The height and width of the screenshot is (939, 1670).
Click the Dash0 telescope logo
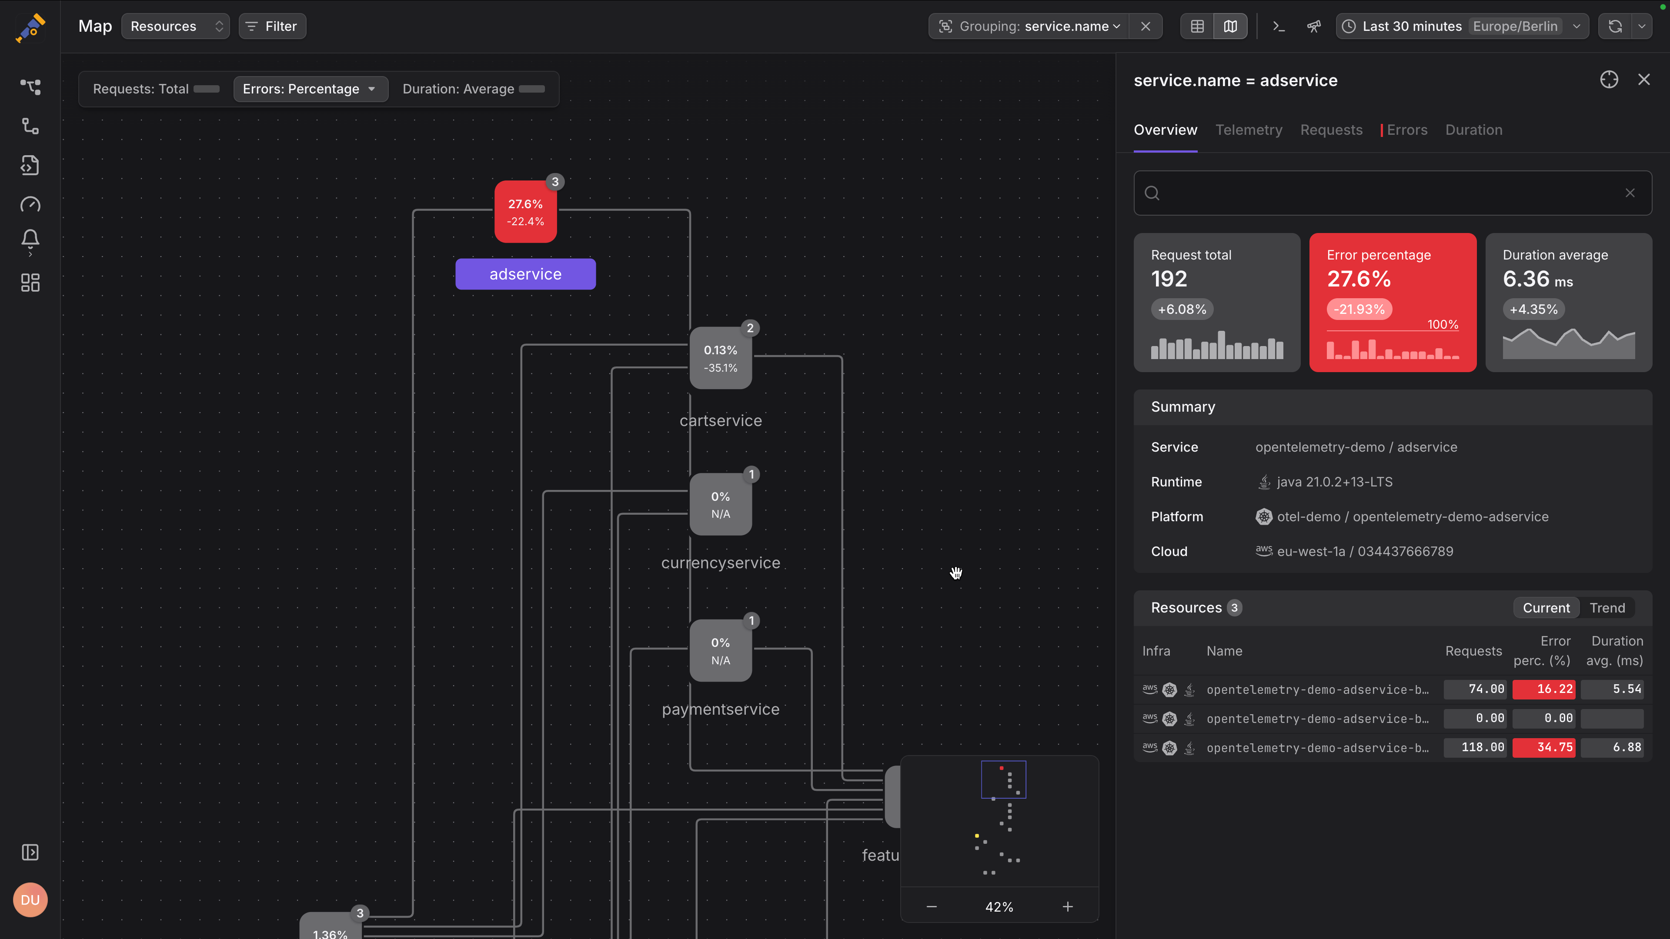coord(30,27)
